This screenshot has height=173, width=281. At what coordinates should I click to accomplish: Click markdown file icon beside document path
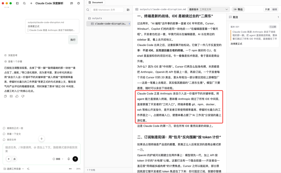pos(137,9)
